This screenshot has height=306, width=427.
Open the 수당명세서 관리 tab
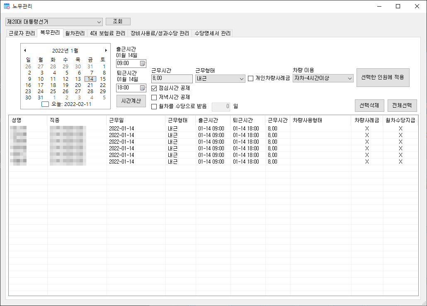[212, 33]
